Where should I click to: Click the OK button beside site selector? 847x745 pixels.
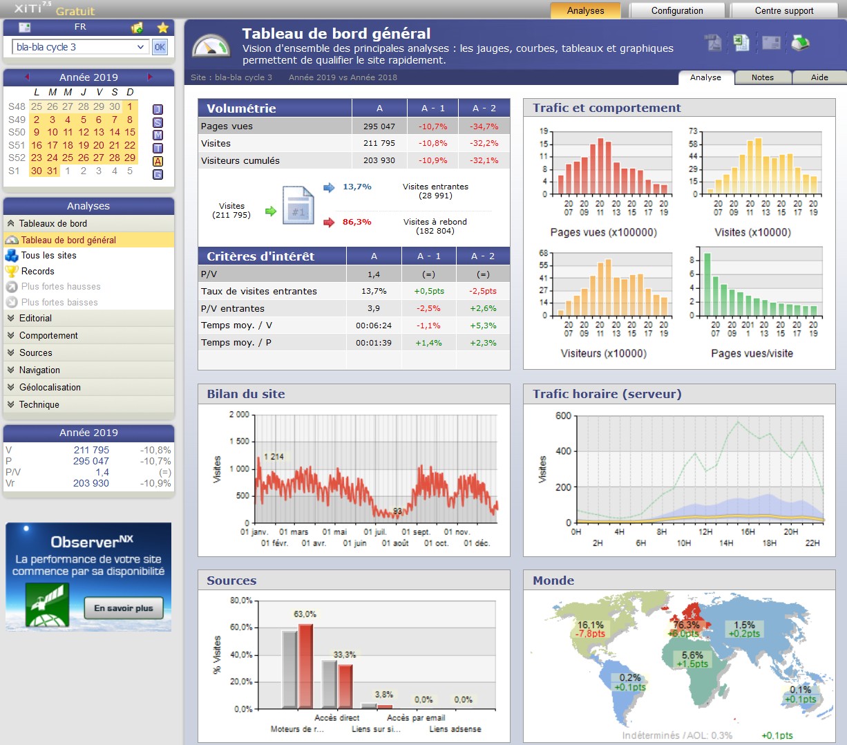pyautogui.click(x=160, y=47)
